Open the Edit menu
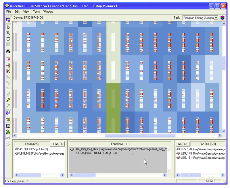This screenshot has height=188, width=230. point(17,11)
